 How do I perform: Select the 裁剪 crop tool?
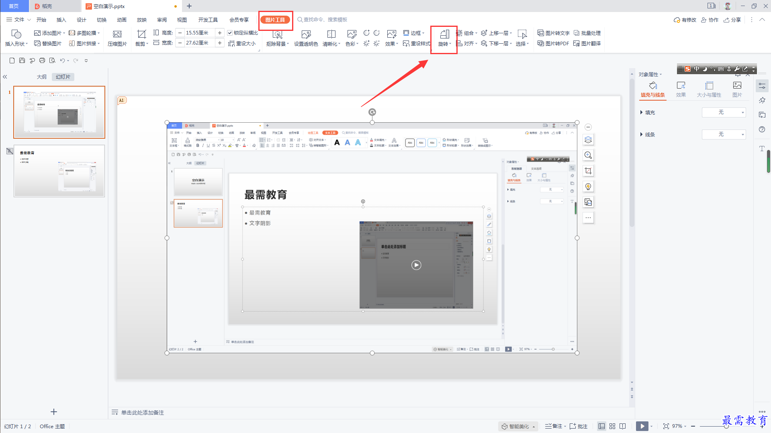click(x=141, y=38)
